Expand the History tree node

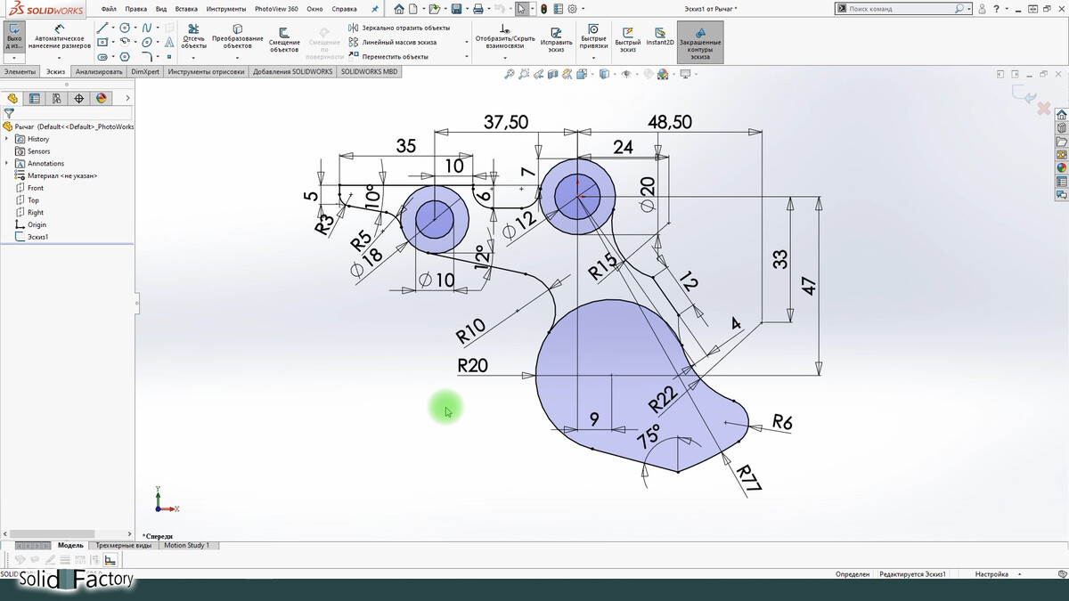tap(7, 139)
